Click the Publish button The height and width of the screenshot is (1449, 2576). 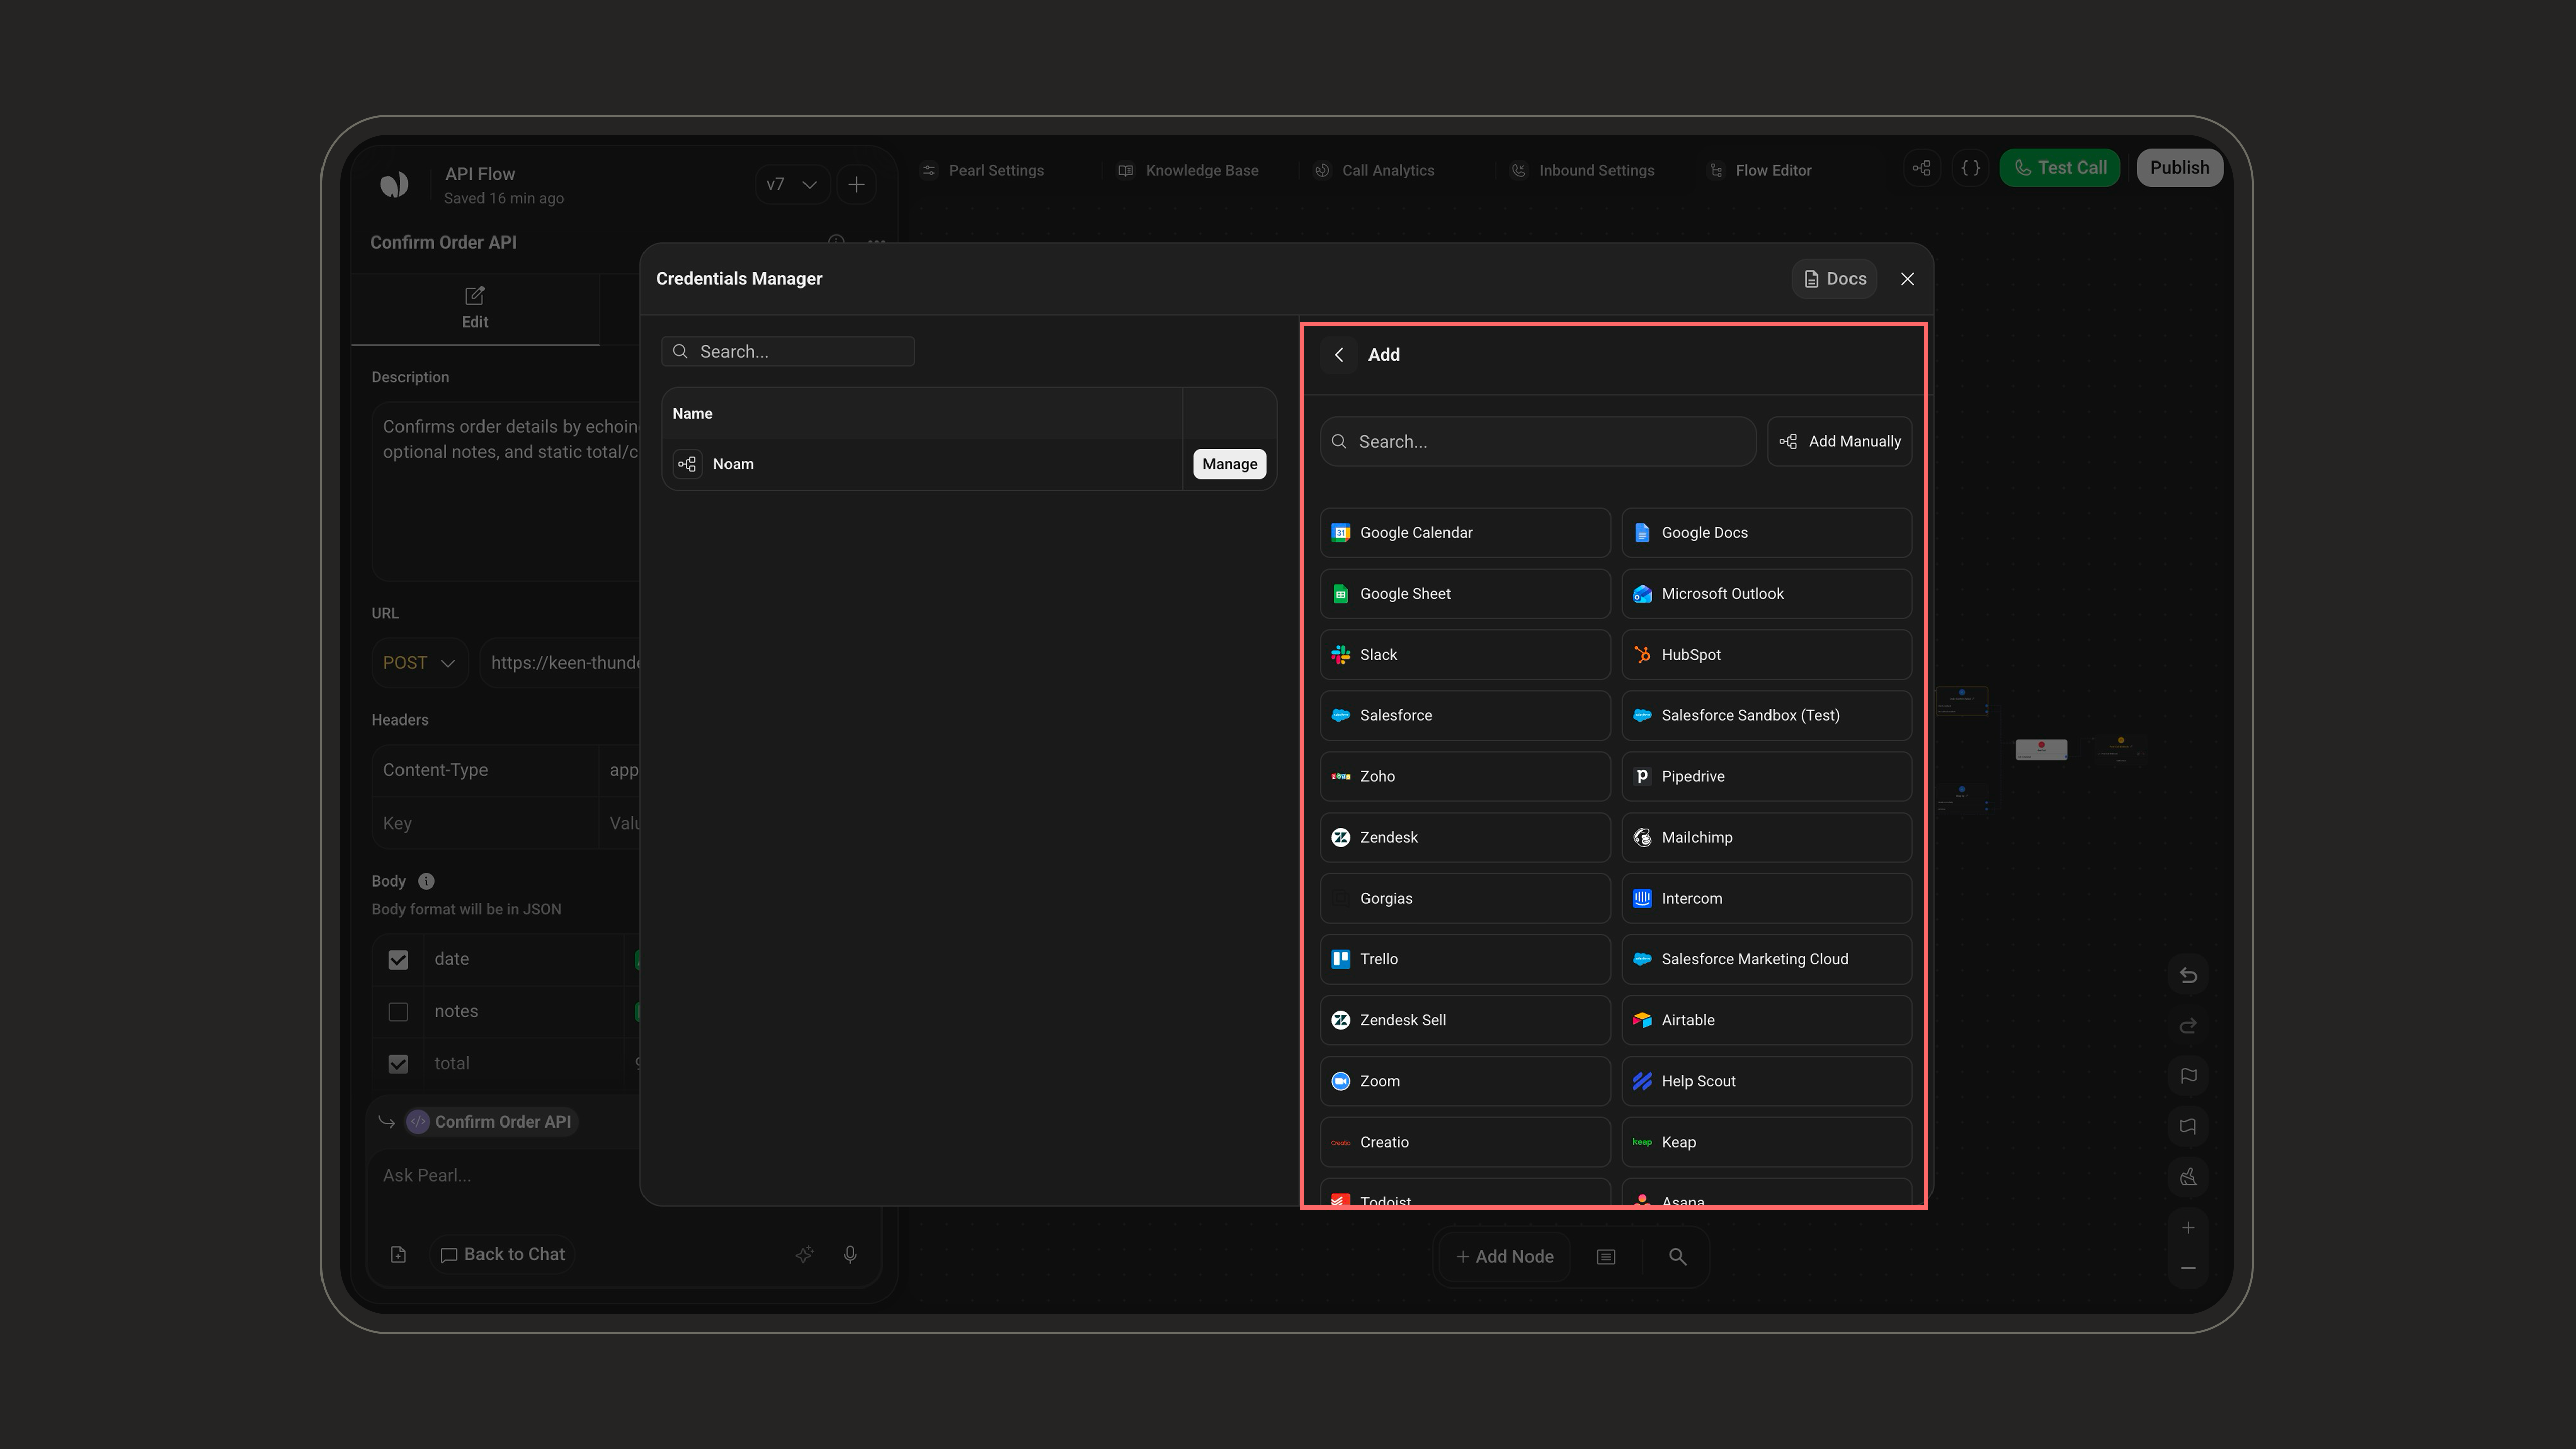(2179, 168)
